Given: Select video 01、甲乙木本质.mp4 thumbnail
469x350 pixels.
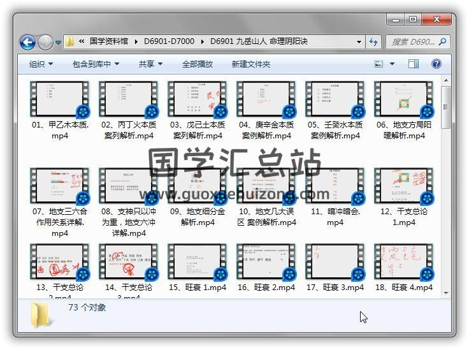Looking at the screenshot, I should 59,99.
